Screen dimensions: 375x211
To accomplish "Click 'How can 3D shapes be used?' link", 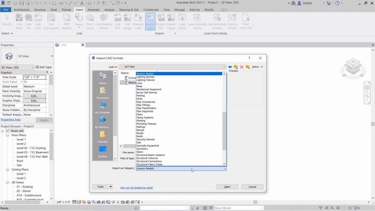I will click(137, 188).
